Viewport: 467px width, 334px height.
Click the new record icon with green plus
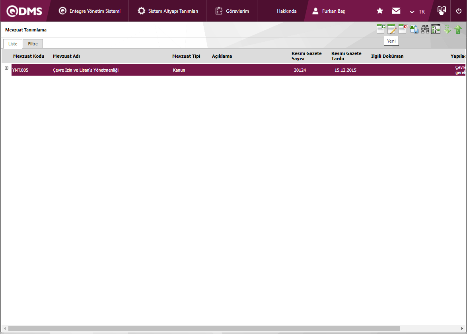point(381,29)
